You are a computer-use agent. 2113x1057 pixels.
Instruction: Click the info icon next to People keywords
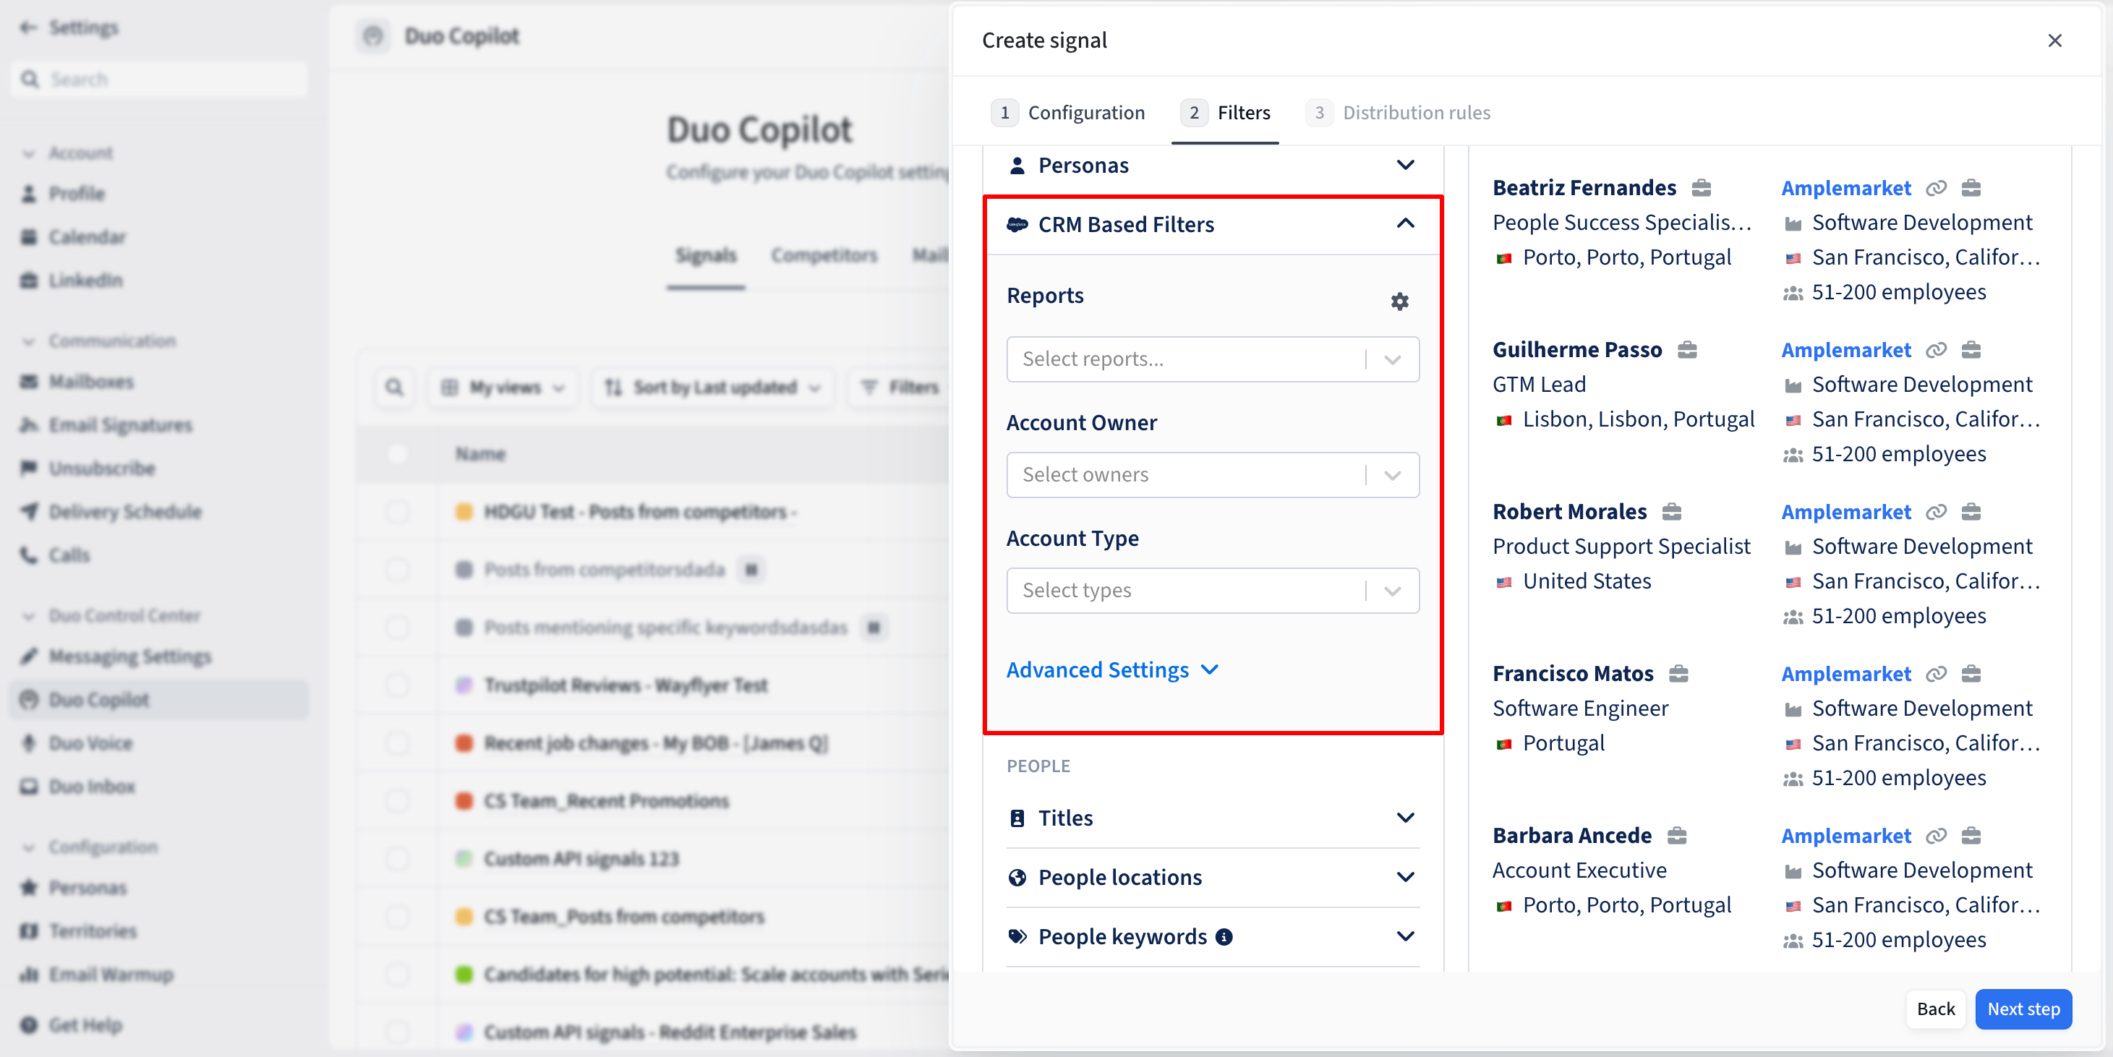(1224, 936)
